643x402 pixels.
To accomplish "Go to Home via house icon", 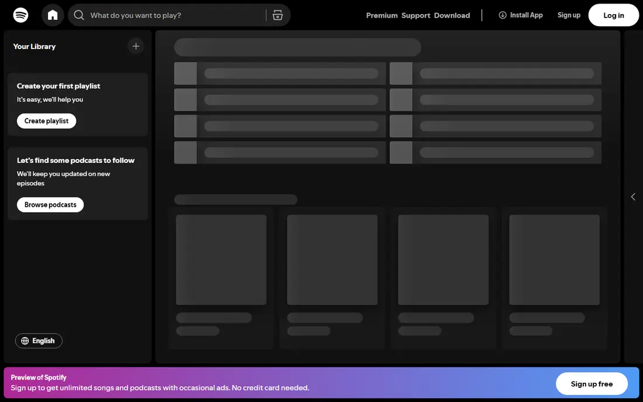I will point(53,15).
